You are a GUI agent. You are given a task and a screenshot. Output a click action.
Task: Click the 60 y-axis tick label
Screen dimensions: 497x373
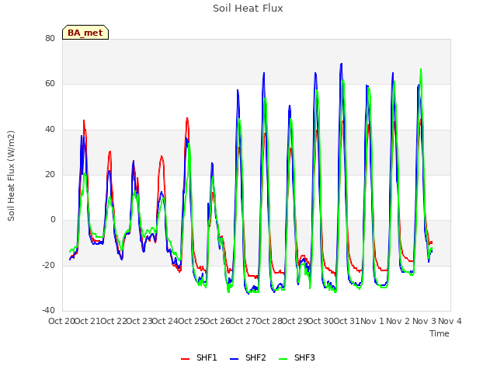pyautogui.click(x=50, y=84)
